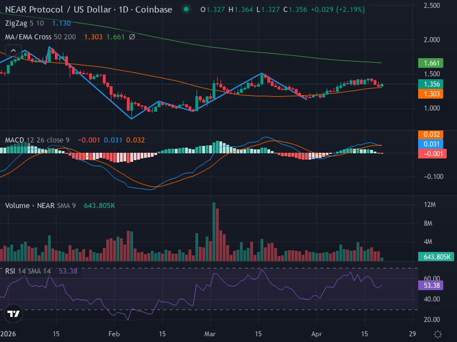Click the 12M volume scale label
The height and width of the screenshot is (342, 457).
pyautogui.click(x=430, y=205)
